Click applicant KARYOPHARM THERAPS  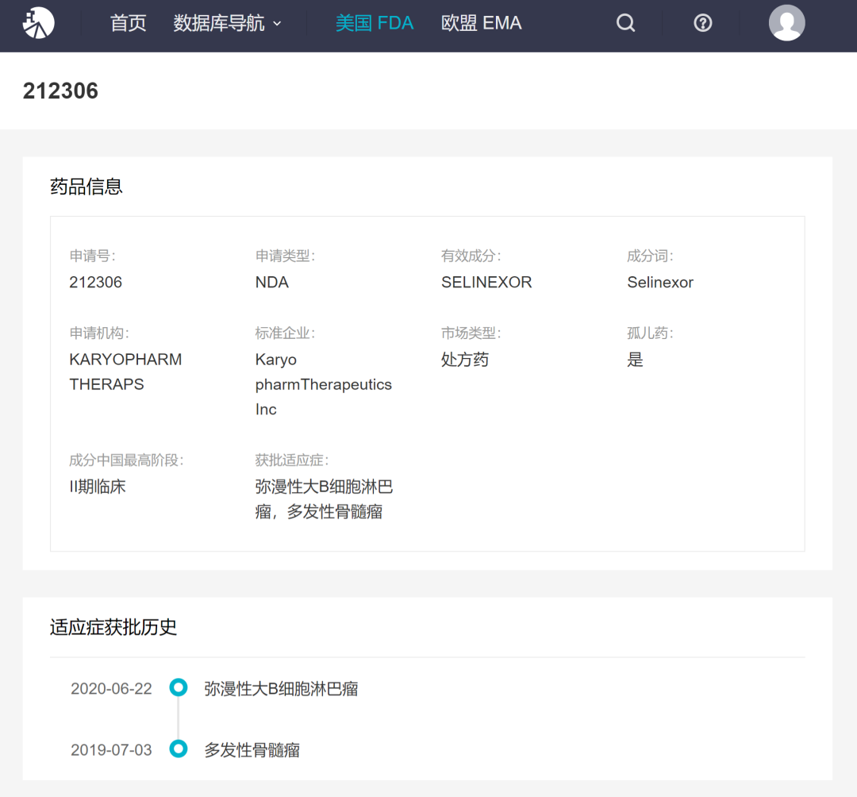[x=125, y=372]
